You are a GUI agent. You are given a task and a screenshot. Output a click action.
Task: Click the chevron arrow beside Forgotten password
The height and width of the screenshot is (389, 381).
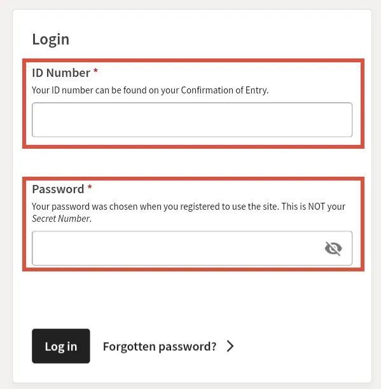click(x=230, y=346)
